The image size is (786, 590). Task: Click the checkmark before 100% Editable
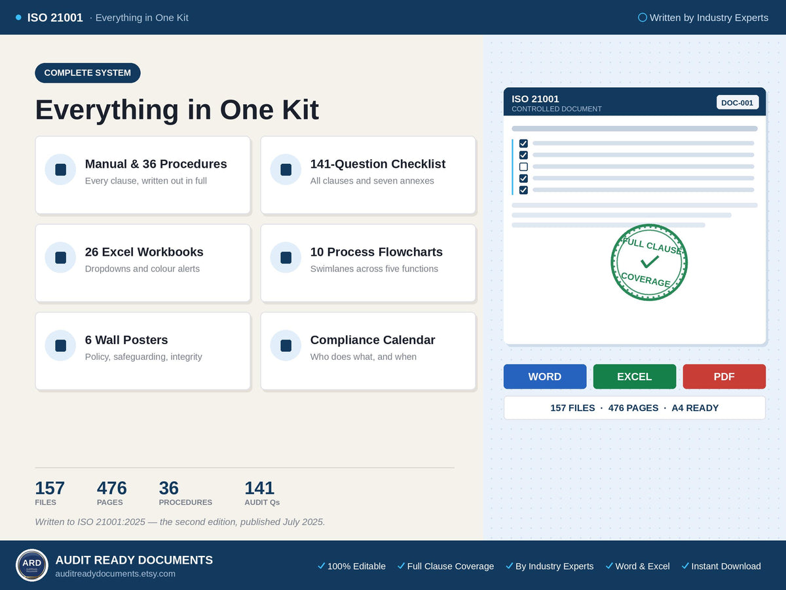tap(321, 566)
